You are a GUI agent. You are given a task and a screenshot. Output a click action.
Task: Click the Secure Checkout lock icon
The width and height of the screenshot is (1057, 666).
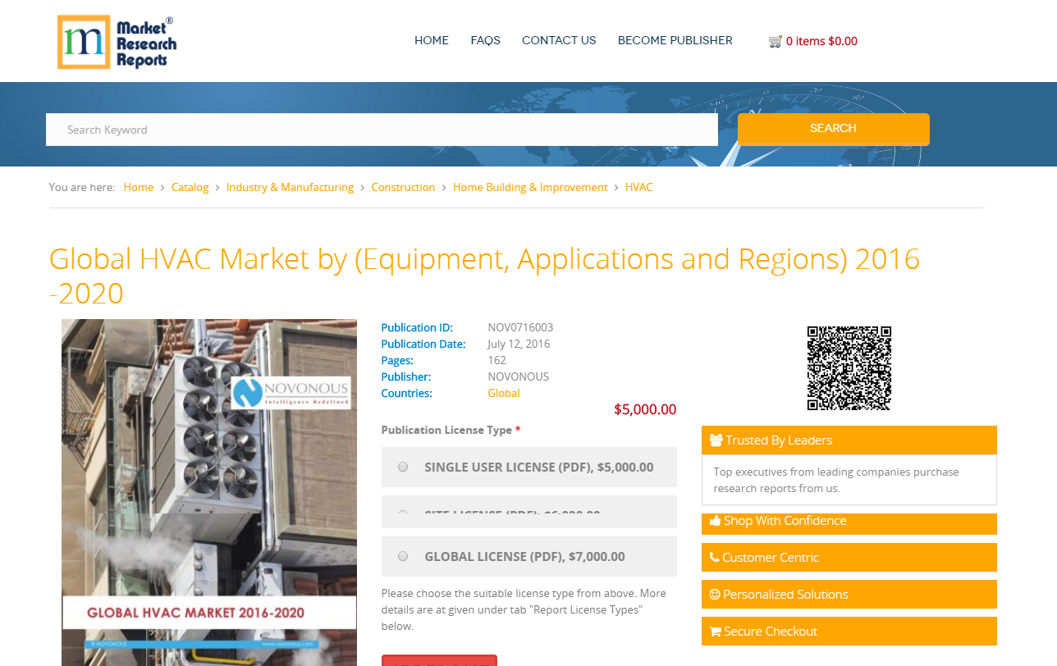click(714, 631)
